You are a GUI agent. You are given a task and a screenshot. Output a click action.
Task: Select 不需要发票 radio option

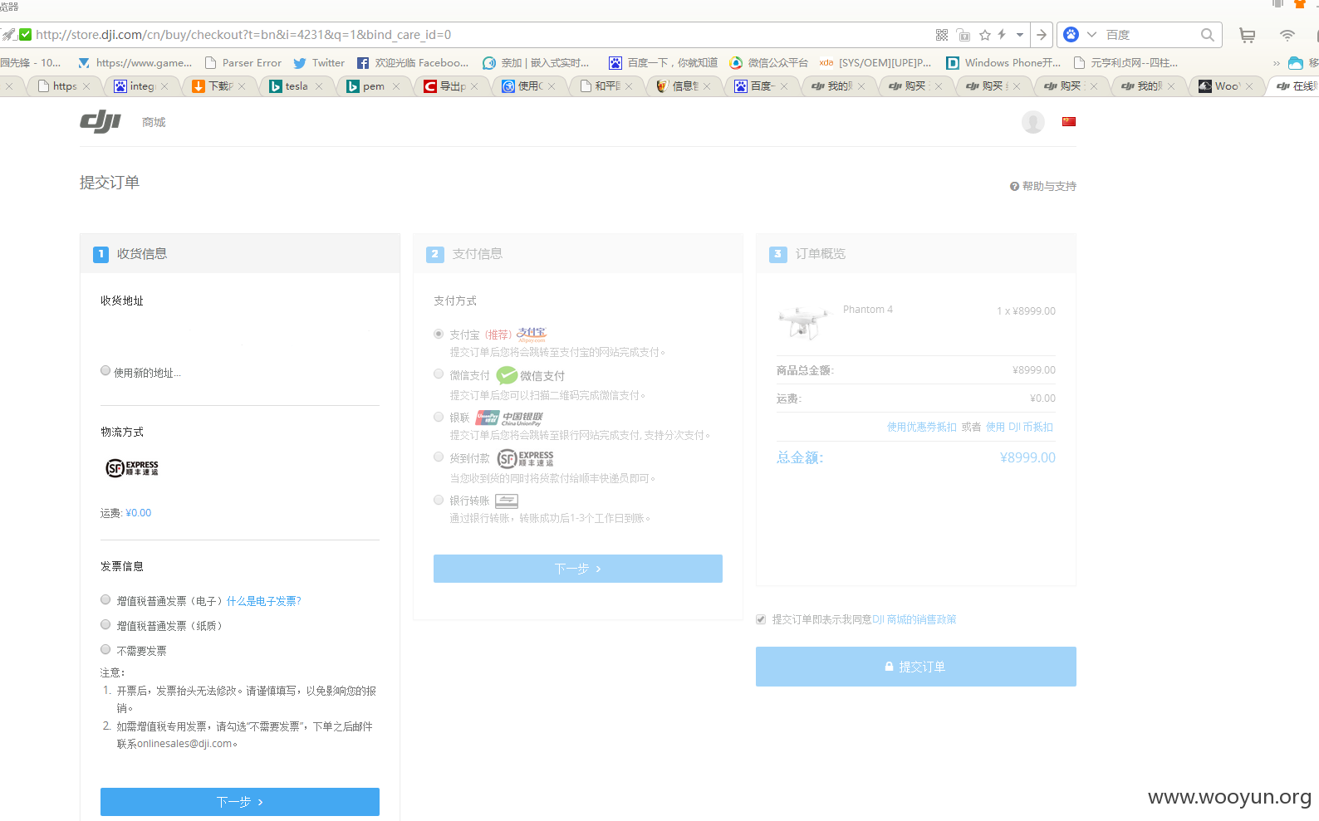[x=105, y=649]
